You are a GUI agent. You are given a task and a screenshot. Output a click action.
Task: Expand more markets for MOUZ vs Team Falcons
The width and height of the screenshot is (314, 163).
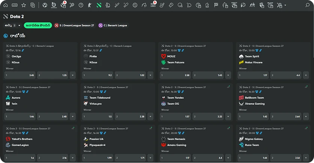(x=229, y=75)
